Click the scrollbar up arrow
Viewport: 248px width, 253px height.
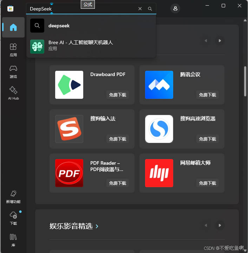pos(245,20)
